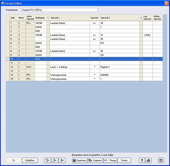The image size is (170, 166).
Task: Click the Register 1 cell in row 12
Action: coord(119,67)
